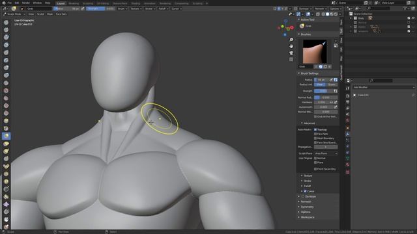Enable the Dyntopo checkbox in sidebar
This screenshot has width=417, height=234.
coord(302,196)
